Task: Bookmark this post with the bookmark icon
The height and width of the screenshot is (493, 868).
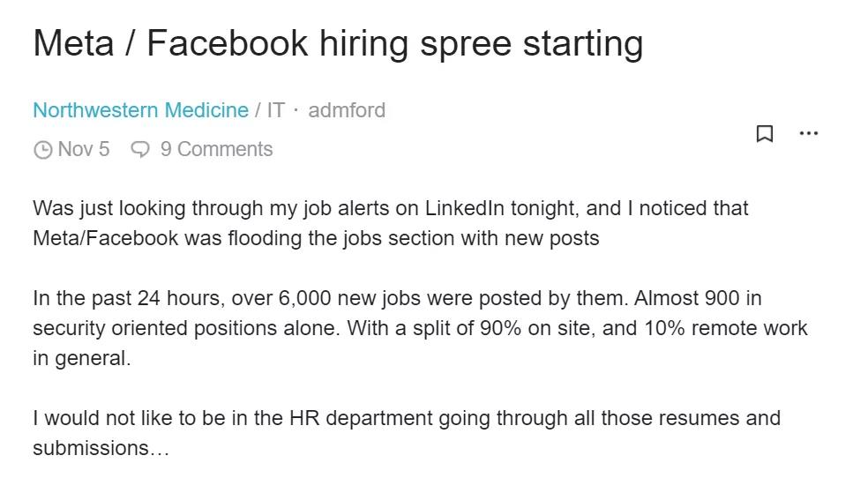Action: coord(765,133)
